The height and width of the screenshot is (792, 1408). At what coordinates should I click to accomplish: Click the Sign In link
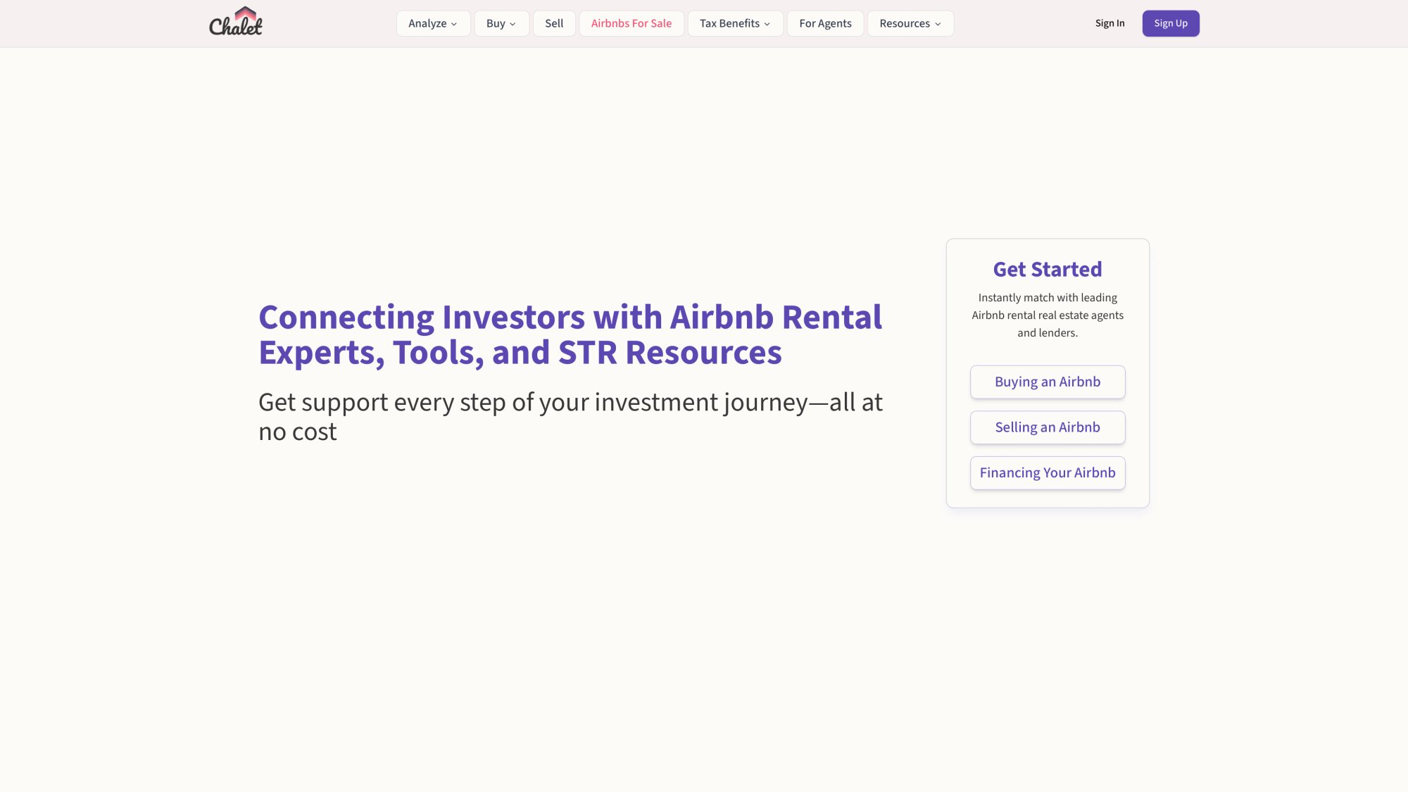pos(1110,23)
